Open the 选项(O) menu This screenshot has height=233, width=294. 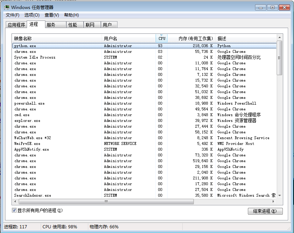[x=32, y=15]
